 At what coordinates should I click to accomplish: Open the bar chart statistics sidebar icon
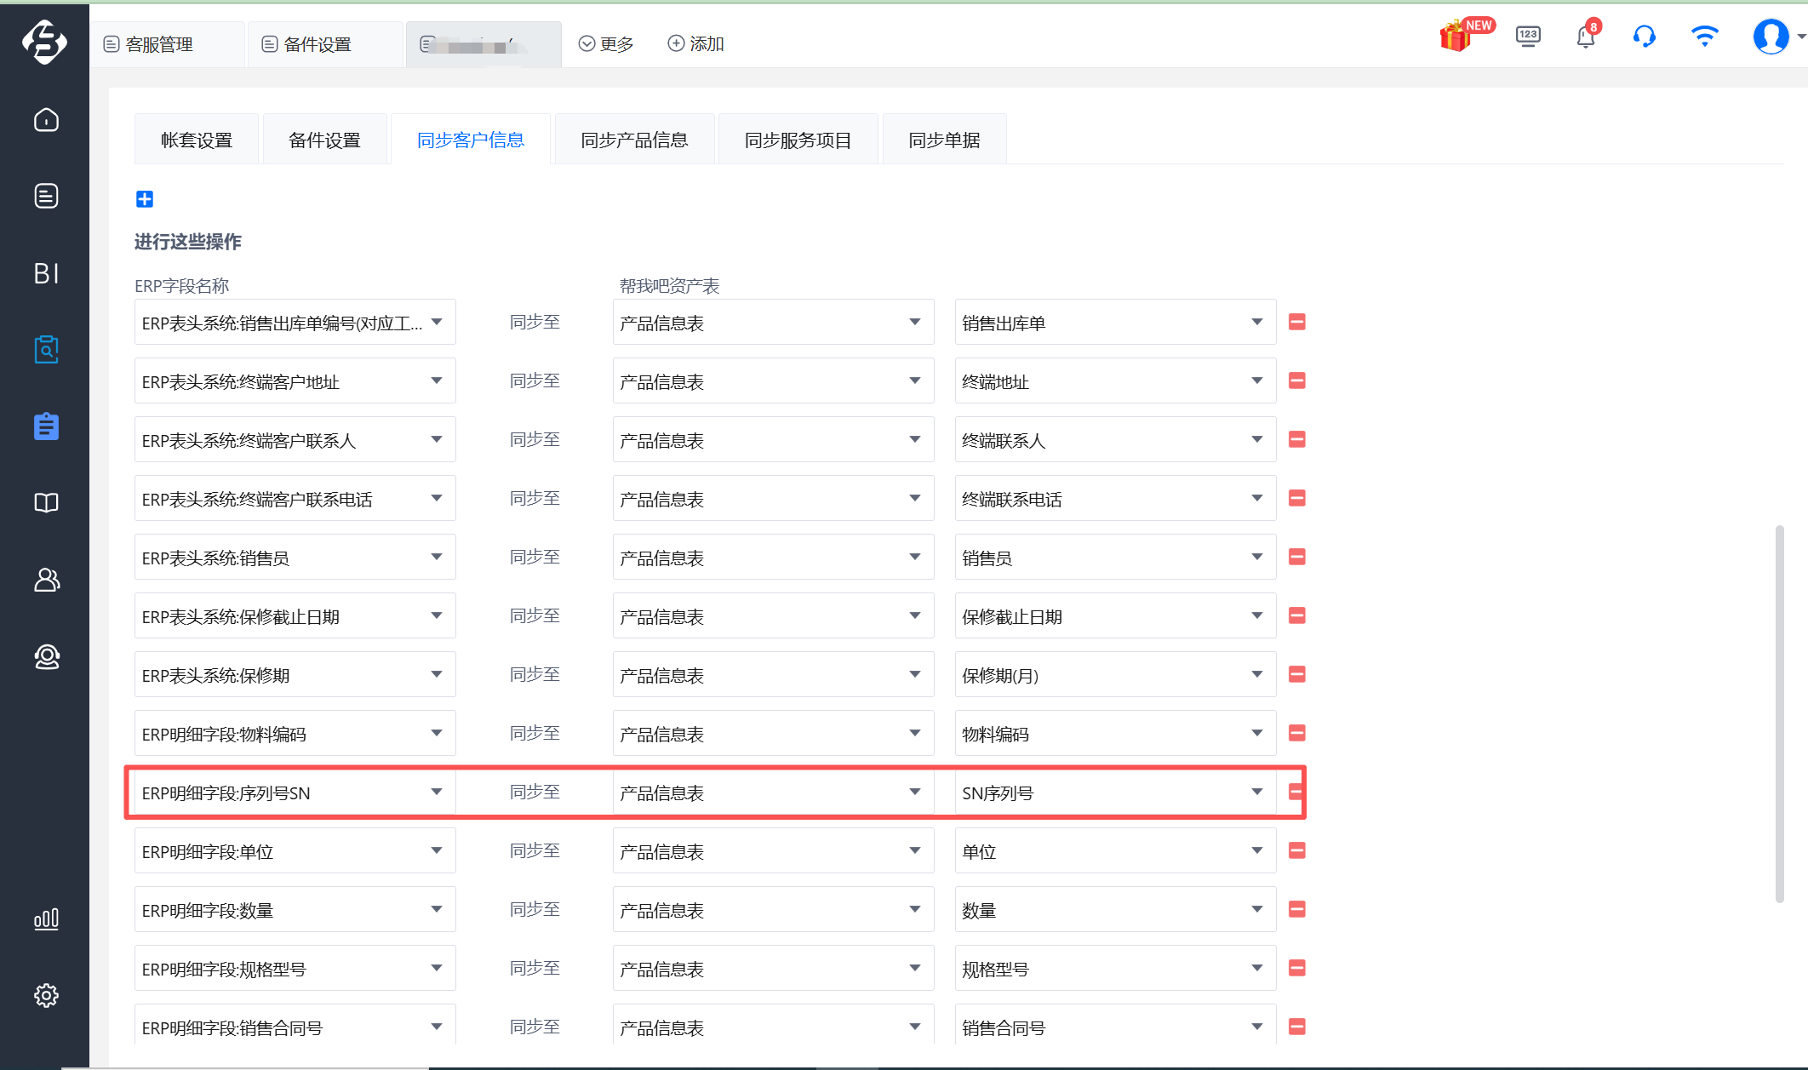(46, 918)
